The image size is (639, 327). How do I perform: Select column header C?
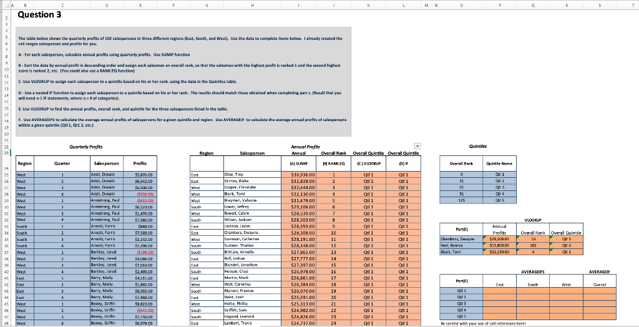(x=62, y=5)
